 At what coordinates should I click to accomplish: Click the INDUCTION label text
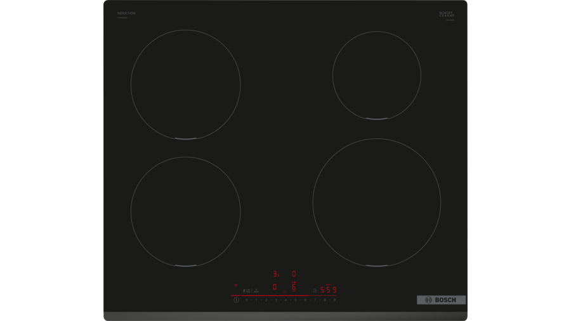tap(126, 13)
